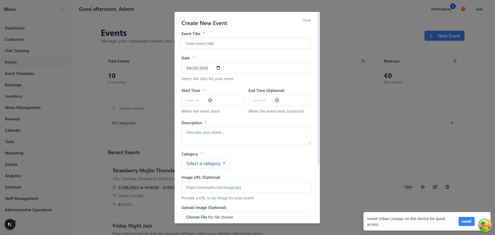Click €0 revenue value
Image resolution: width=495 pixels, height=235 pixels.
(388, 76)
